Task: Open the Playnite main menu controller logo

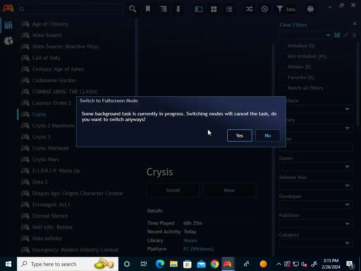Action: (x=8, y=8)
